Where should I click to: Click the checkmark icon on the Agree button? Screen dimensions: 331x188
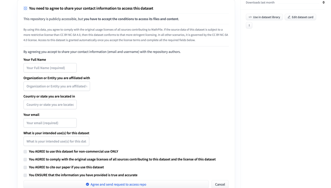click(x=87, y=184)
